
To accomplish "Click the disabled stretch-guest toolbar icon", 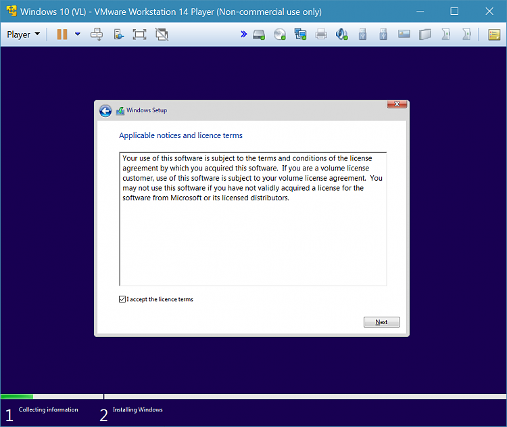I will (162, 35).
